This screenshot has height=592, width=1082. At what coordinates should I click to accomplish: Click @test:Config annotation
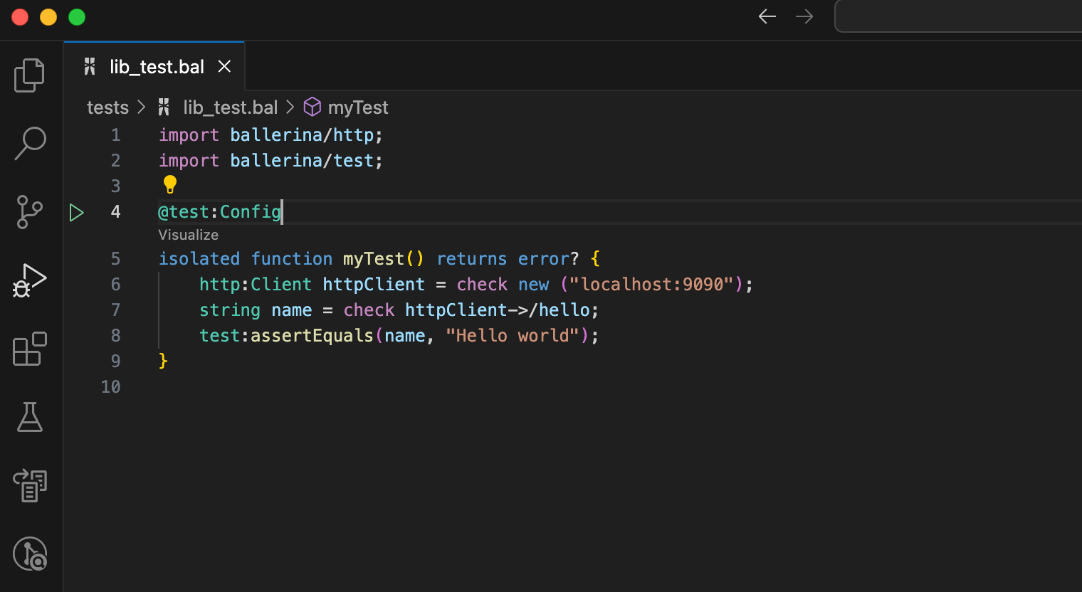pos(220,212)
